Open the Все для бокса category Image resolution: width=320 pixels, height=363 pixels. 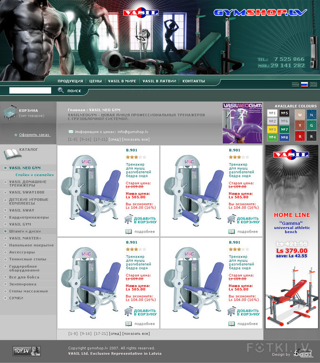(24, 277)
